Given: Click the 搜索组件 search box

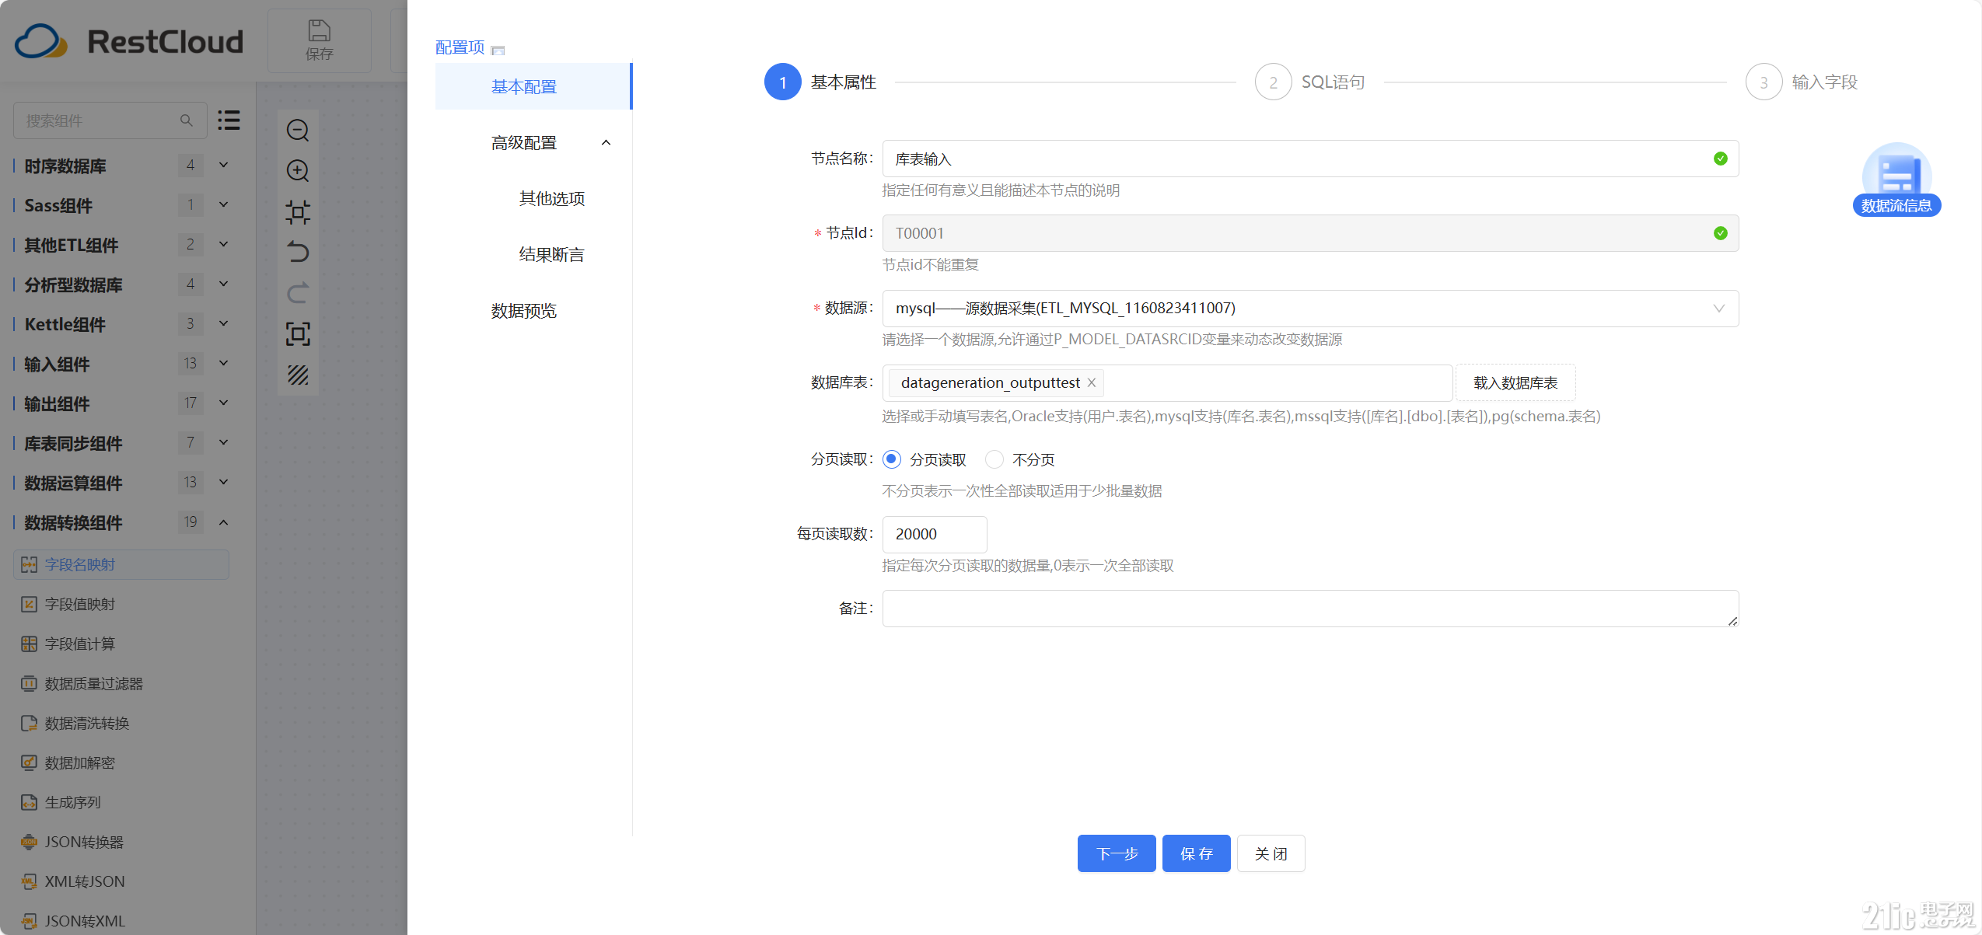Looking at the screenshot, I should (x=110, y=120).
